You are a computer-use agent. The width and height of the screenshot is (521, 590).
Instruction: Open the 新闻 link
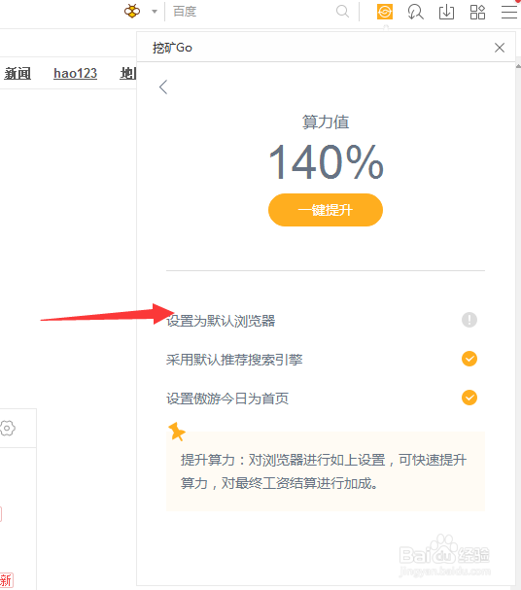point(17,73)
